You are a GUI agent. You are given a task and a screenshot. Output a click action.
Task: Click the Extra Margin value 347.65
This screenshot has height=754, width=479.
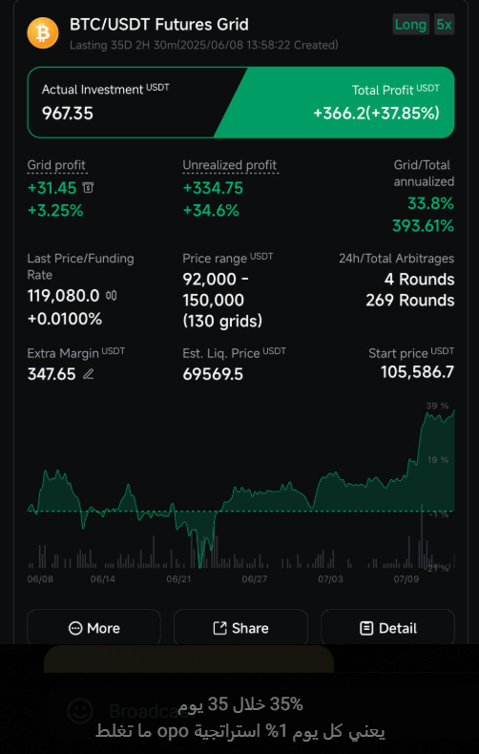pos(52,374)
